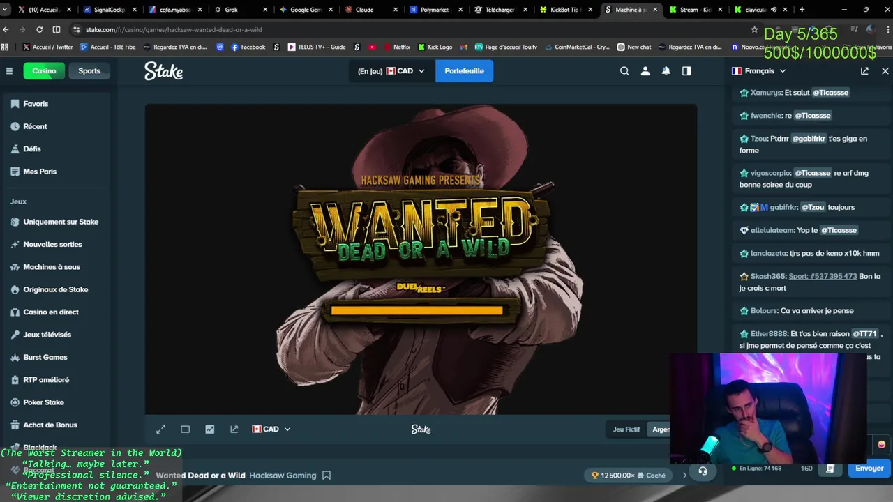Switch to Jeu Fictif mode

[626, 429]
